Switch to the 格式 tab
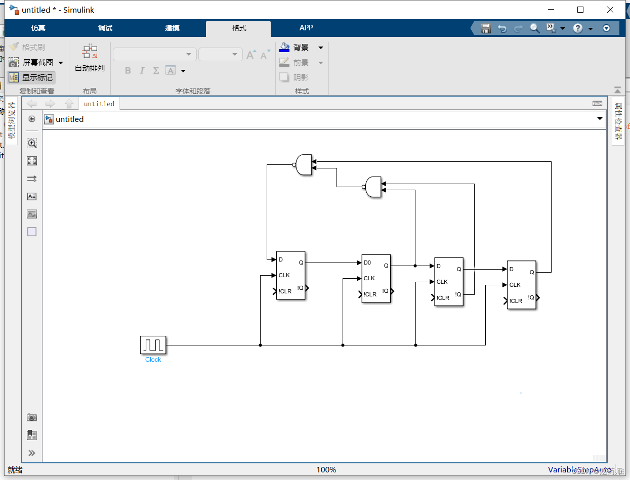Image resolution: width=630 pixels, height=480 pixels. tap(239, 28)
